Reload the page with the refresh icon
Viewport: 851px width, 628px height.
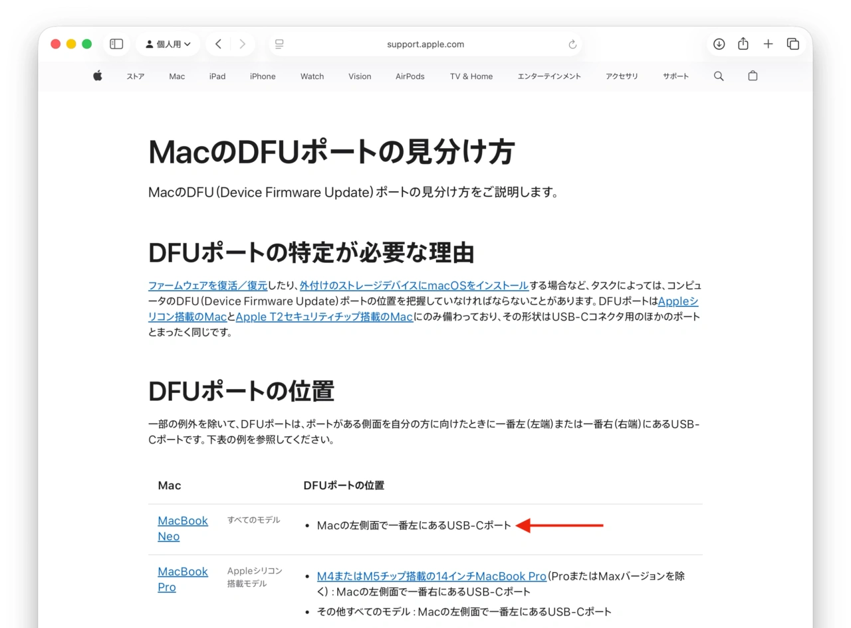click(x=572, y=44)
